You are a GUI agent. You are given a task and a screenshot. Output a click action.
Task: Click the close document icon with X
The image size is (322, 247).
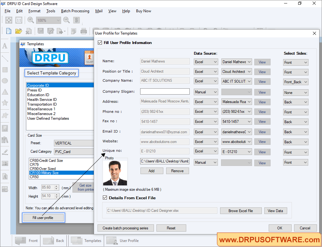[x=29, y=31]
